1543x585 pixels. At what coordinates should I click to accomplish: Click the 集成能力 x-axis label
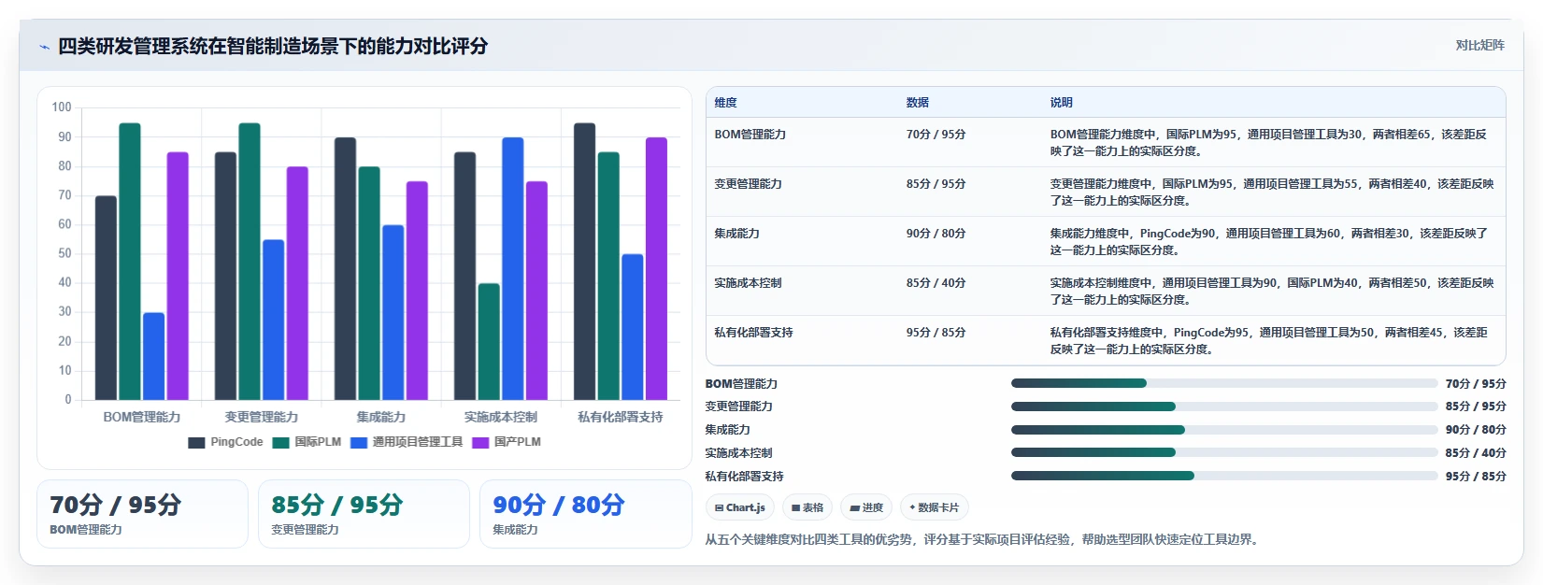point(381,417)
